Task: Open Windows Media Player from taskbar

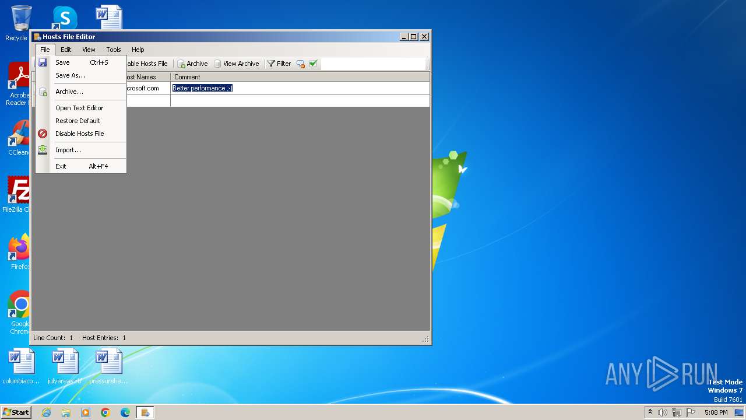Action: click(86, 412)
